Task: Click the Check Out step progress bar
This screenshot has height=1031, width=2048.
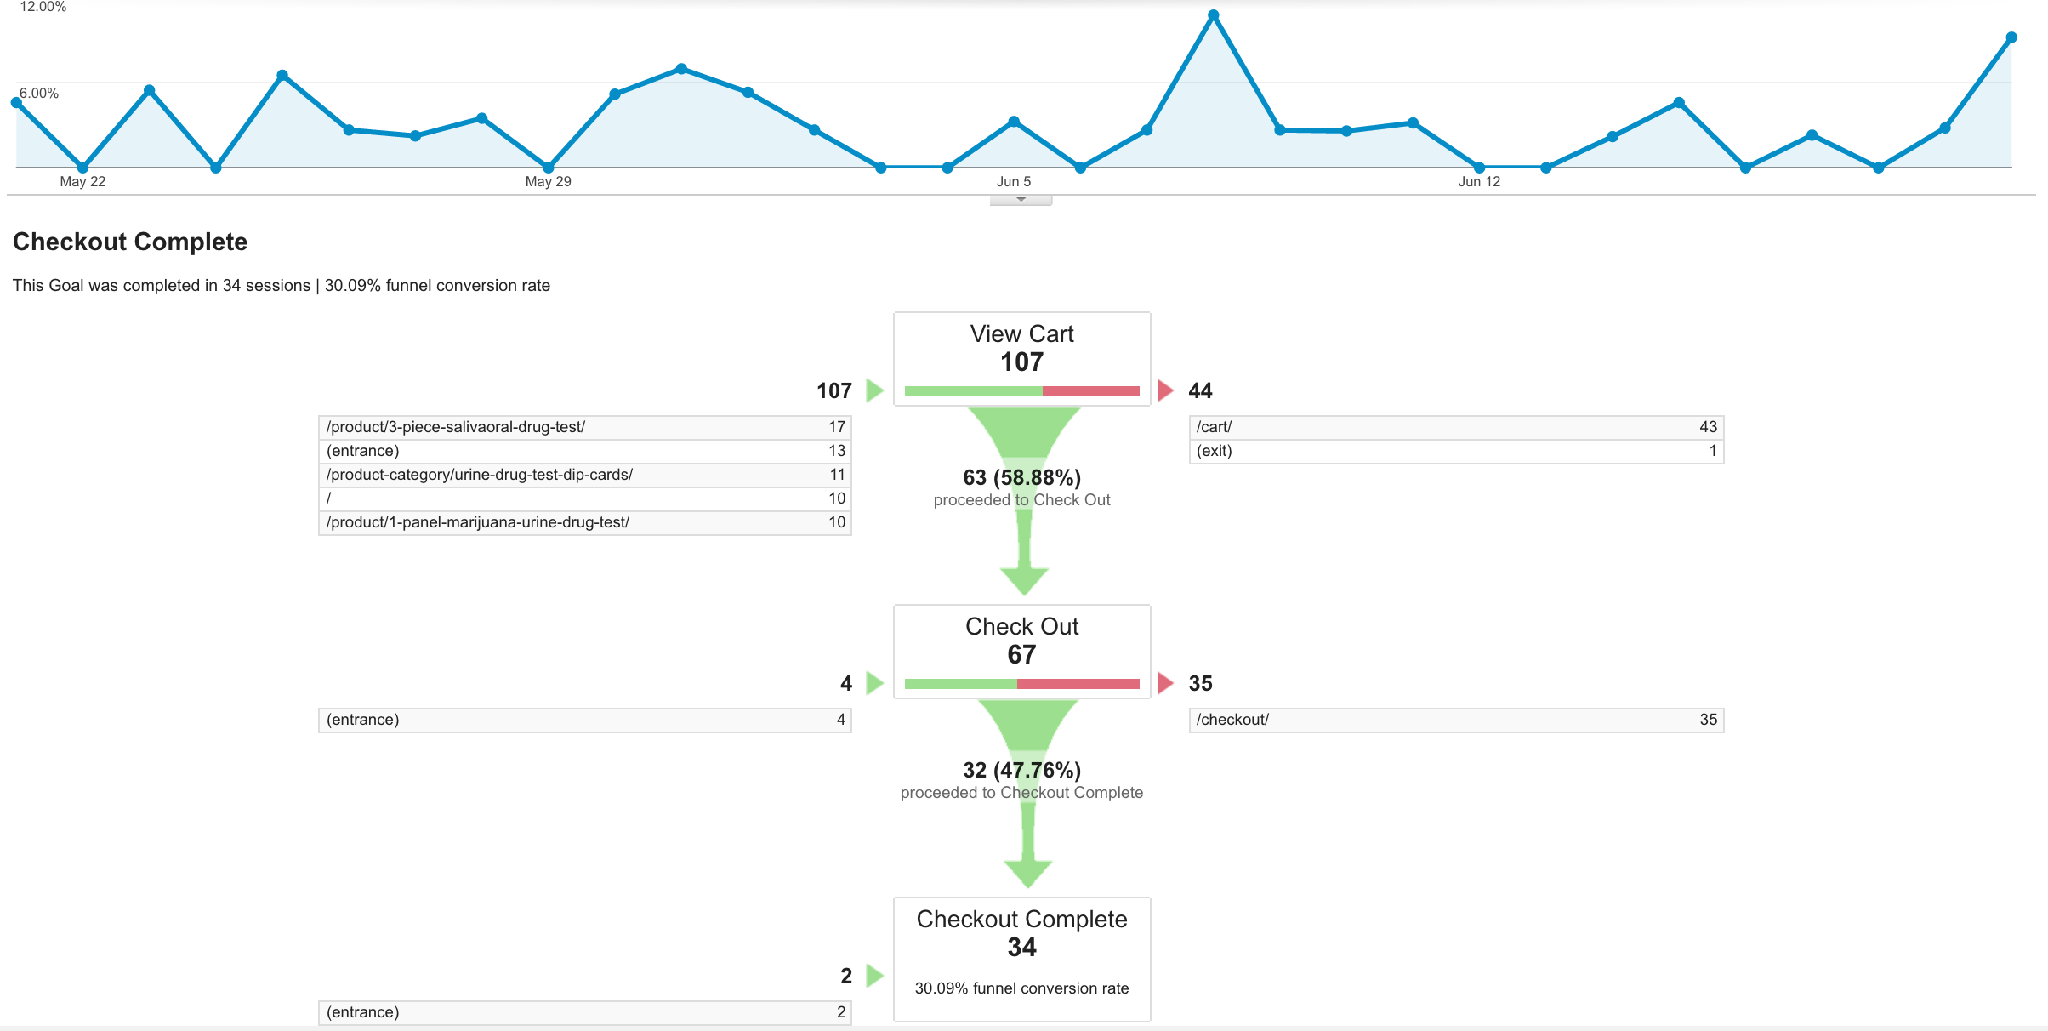Action: (x=1021, y=684)
